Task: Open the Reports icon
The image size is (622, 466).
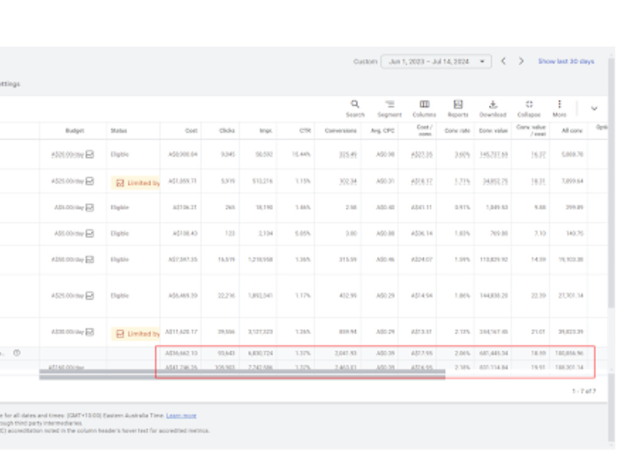Action: tap(458, 109)
